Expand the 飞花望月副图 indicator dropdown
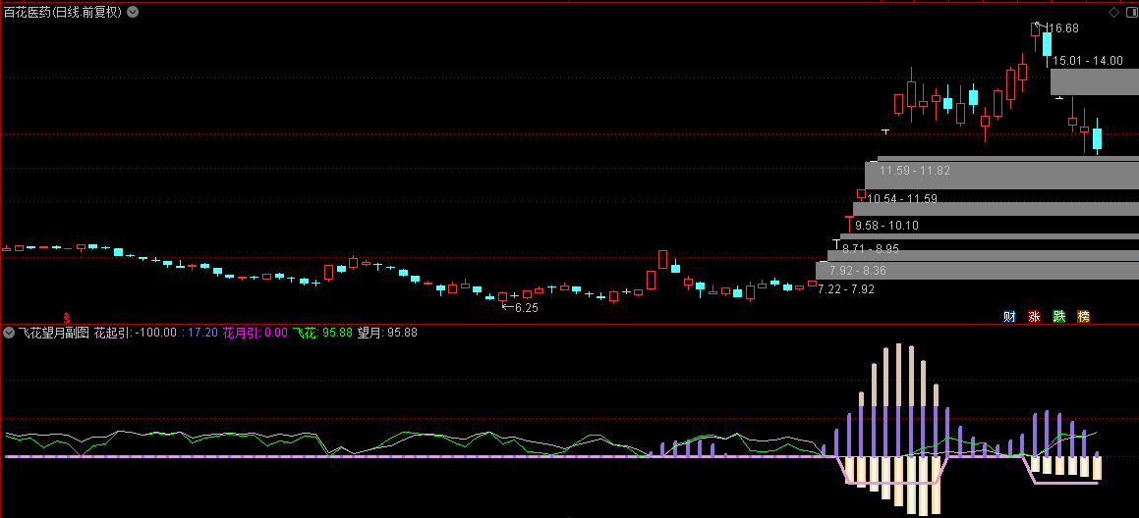The height and width of the screenshot is (518, 1139). click(x=10, y=333)
